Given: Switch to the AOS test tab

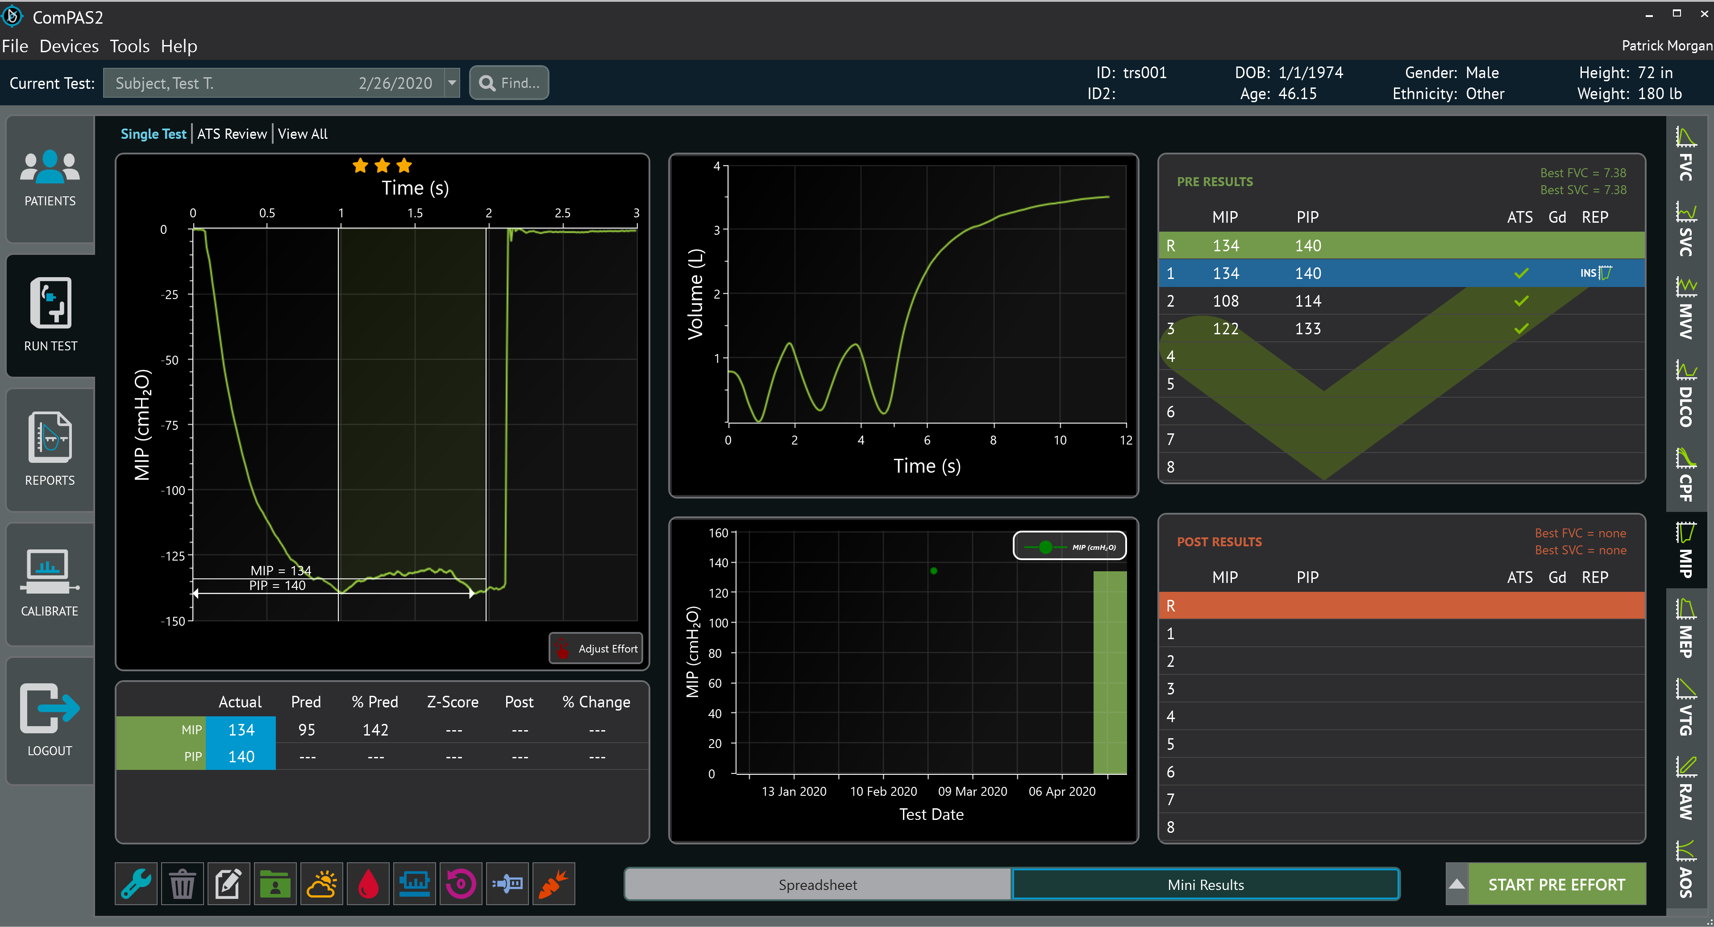Looking at the screenshot, I should 1685,869.
